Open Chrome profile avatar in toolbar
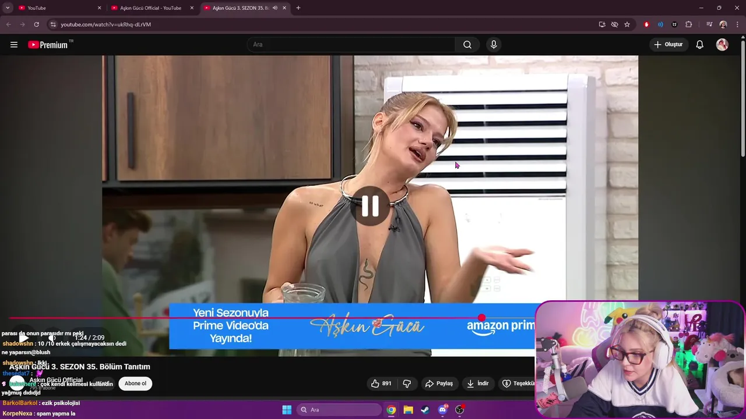Image resolution: width=746 pixels, height=419 pixels. coord(723,24)
